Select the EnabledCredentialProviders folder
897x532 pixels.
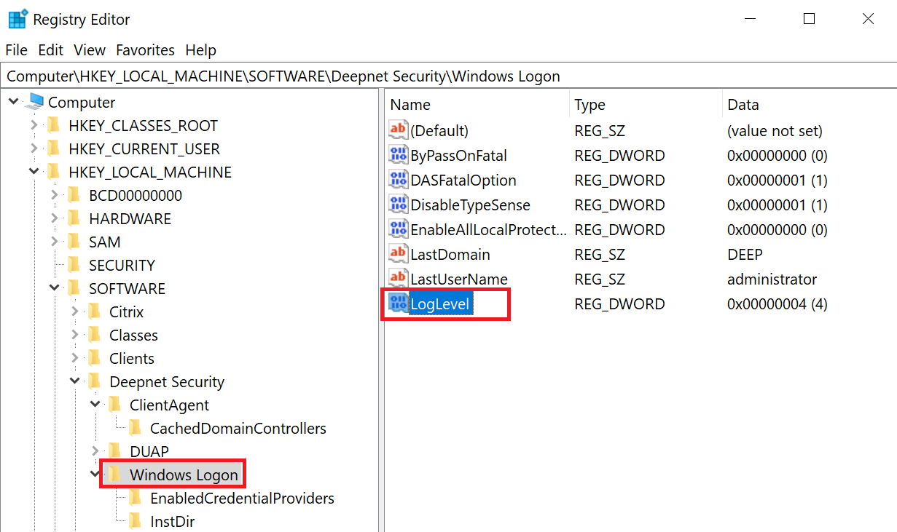coord(242,499)
